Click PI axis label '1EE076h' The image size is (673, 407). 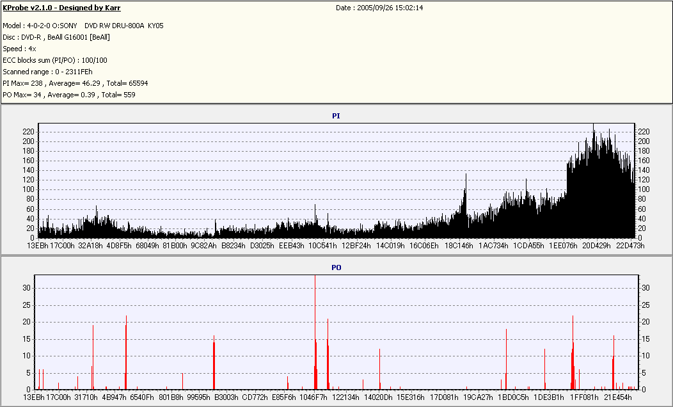point(564,246)
